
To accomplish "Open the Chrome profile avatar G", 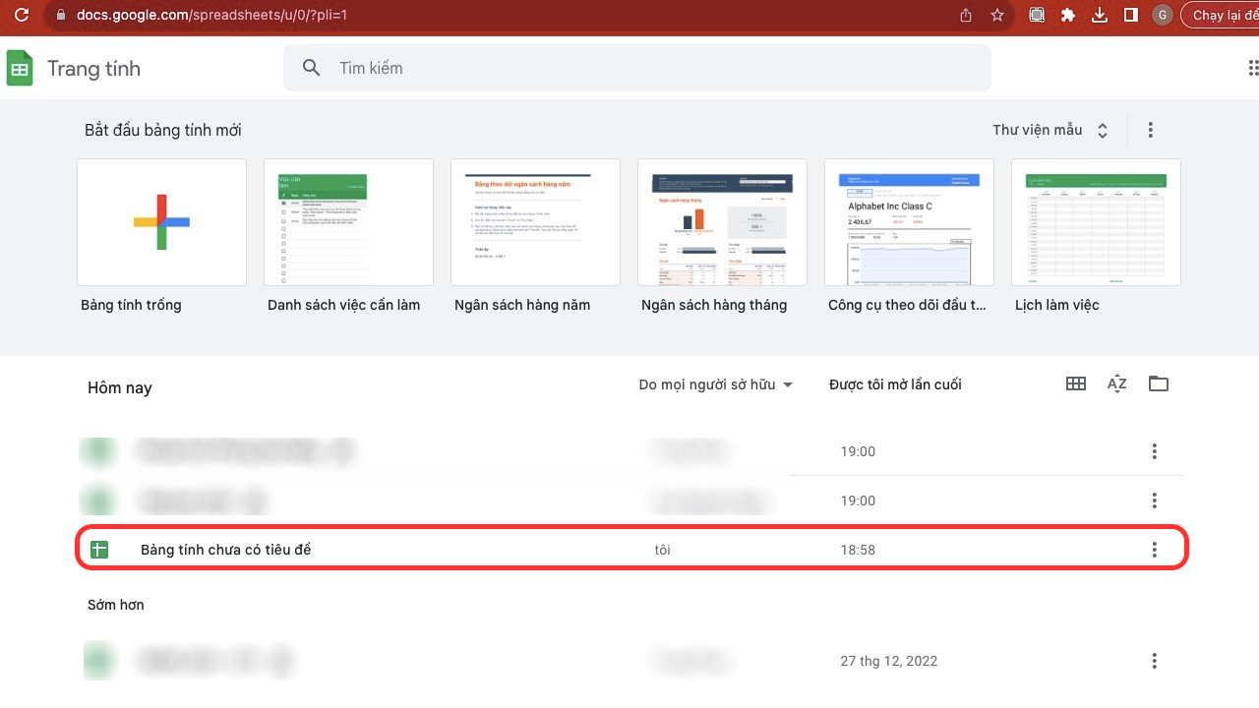I will 1163,15.
